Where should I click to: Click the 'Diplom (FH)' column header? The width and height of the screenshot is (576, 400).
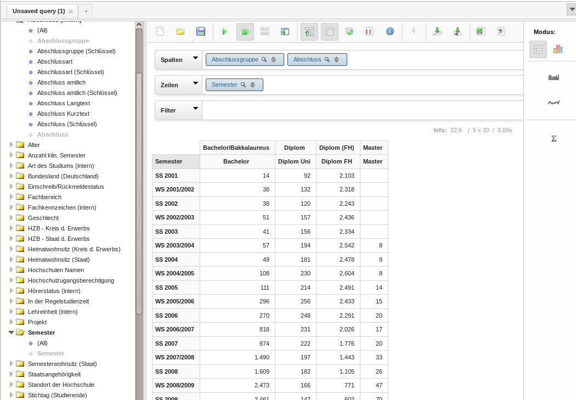click(x=337, y=148)
